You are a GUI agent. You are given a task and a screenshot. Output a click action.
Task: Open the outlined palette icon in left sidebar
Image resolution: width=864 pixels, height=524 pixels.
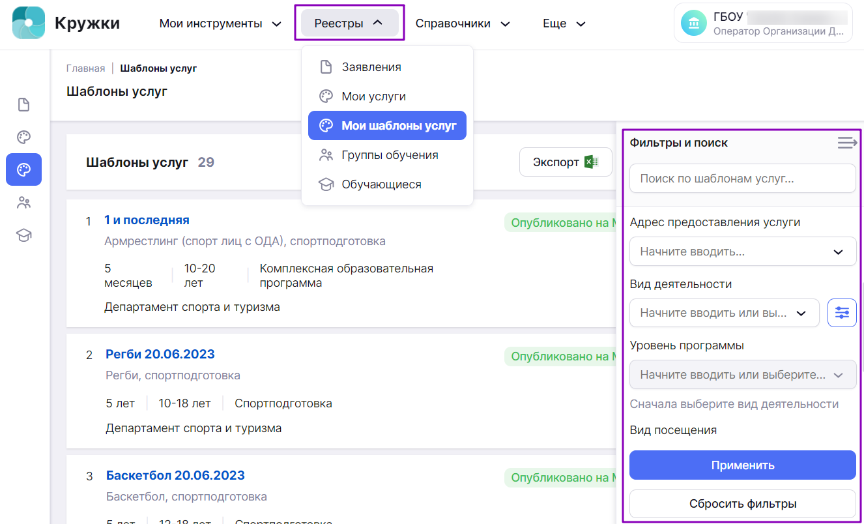pos(23,138)
